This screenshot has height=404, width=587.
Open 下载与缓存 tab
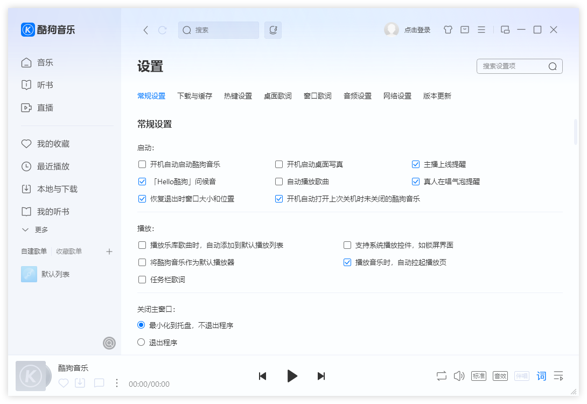coord(194,96)
